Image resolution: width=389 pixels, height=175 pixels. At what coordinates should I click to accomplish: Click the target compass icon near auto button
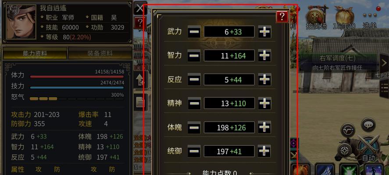pyautogui.click(x=345, y=150)
